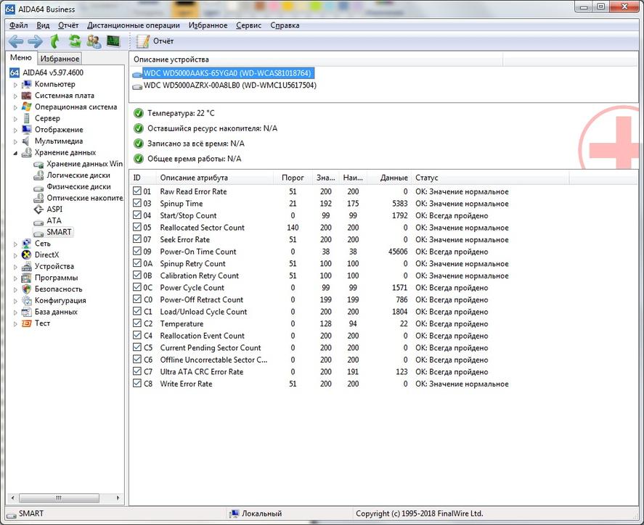Click the Back navigation arrow
Image resolution: width=644 pixels, height=525 pixels.
[16, 41]
